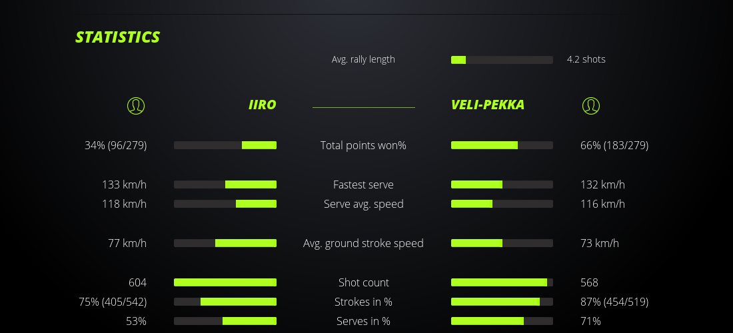Click Veli-Pekka's serve avg. speed bar

[x=502, y=204]
